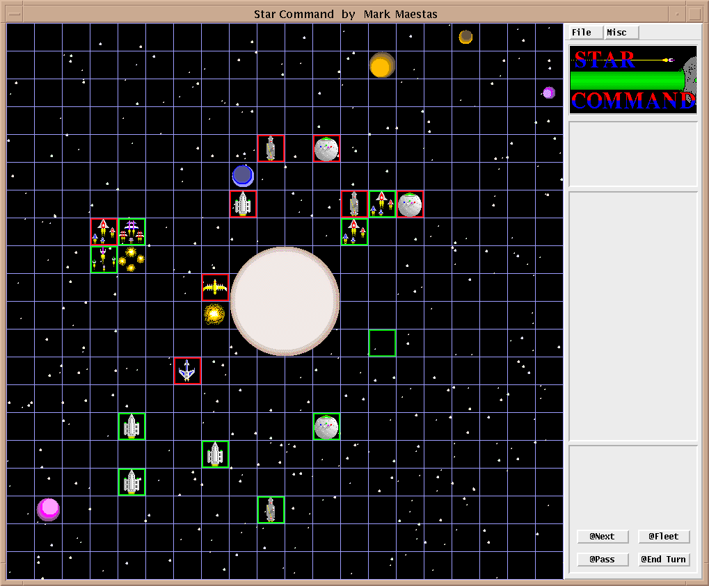This screenshot has height=586, width=709.
Task: Select the small purple planet at right edge
Action: (x=549, y=92)
